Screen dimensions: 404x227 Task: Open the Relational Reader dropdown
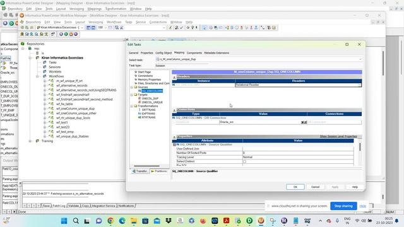click(x=359, y=85)
